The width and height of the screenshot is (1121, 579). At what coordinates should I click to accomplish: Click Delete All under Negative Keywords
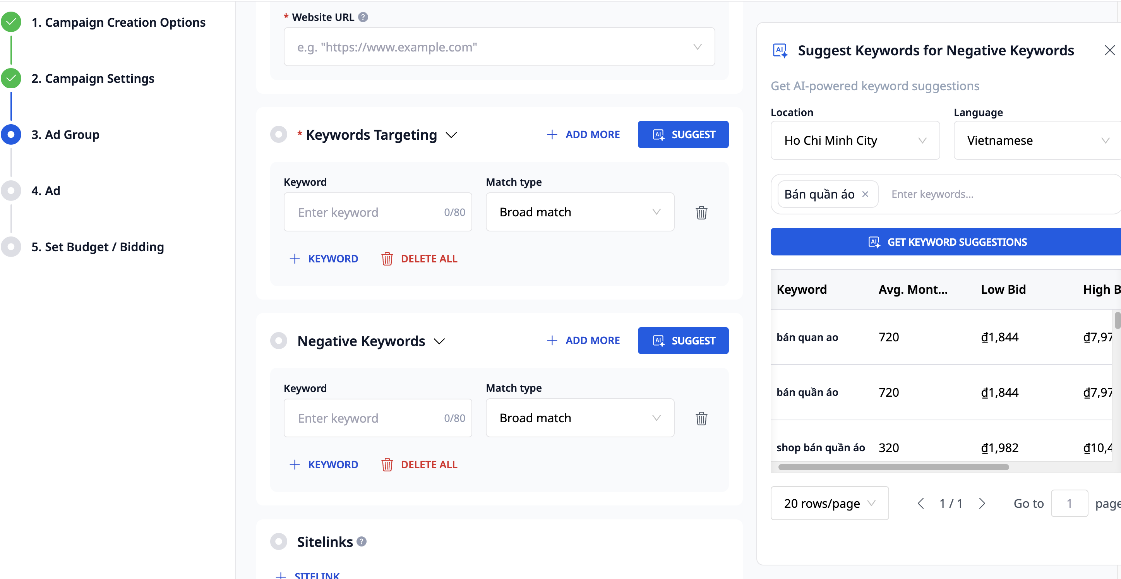419,464
